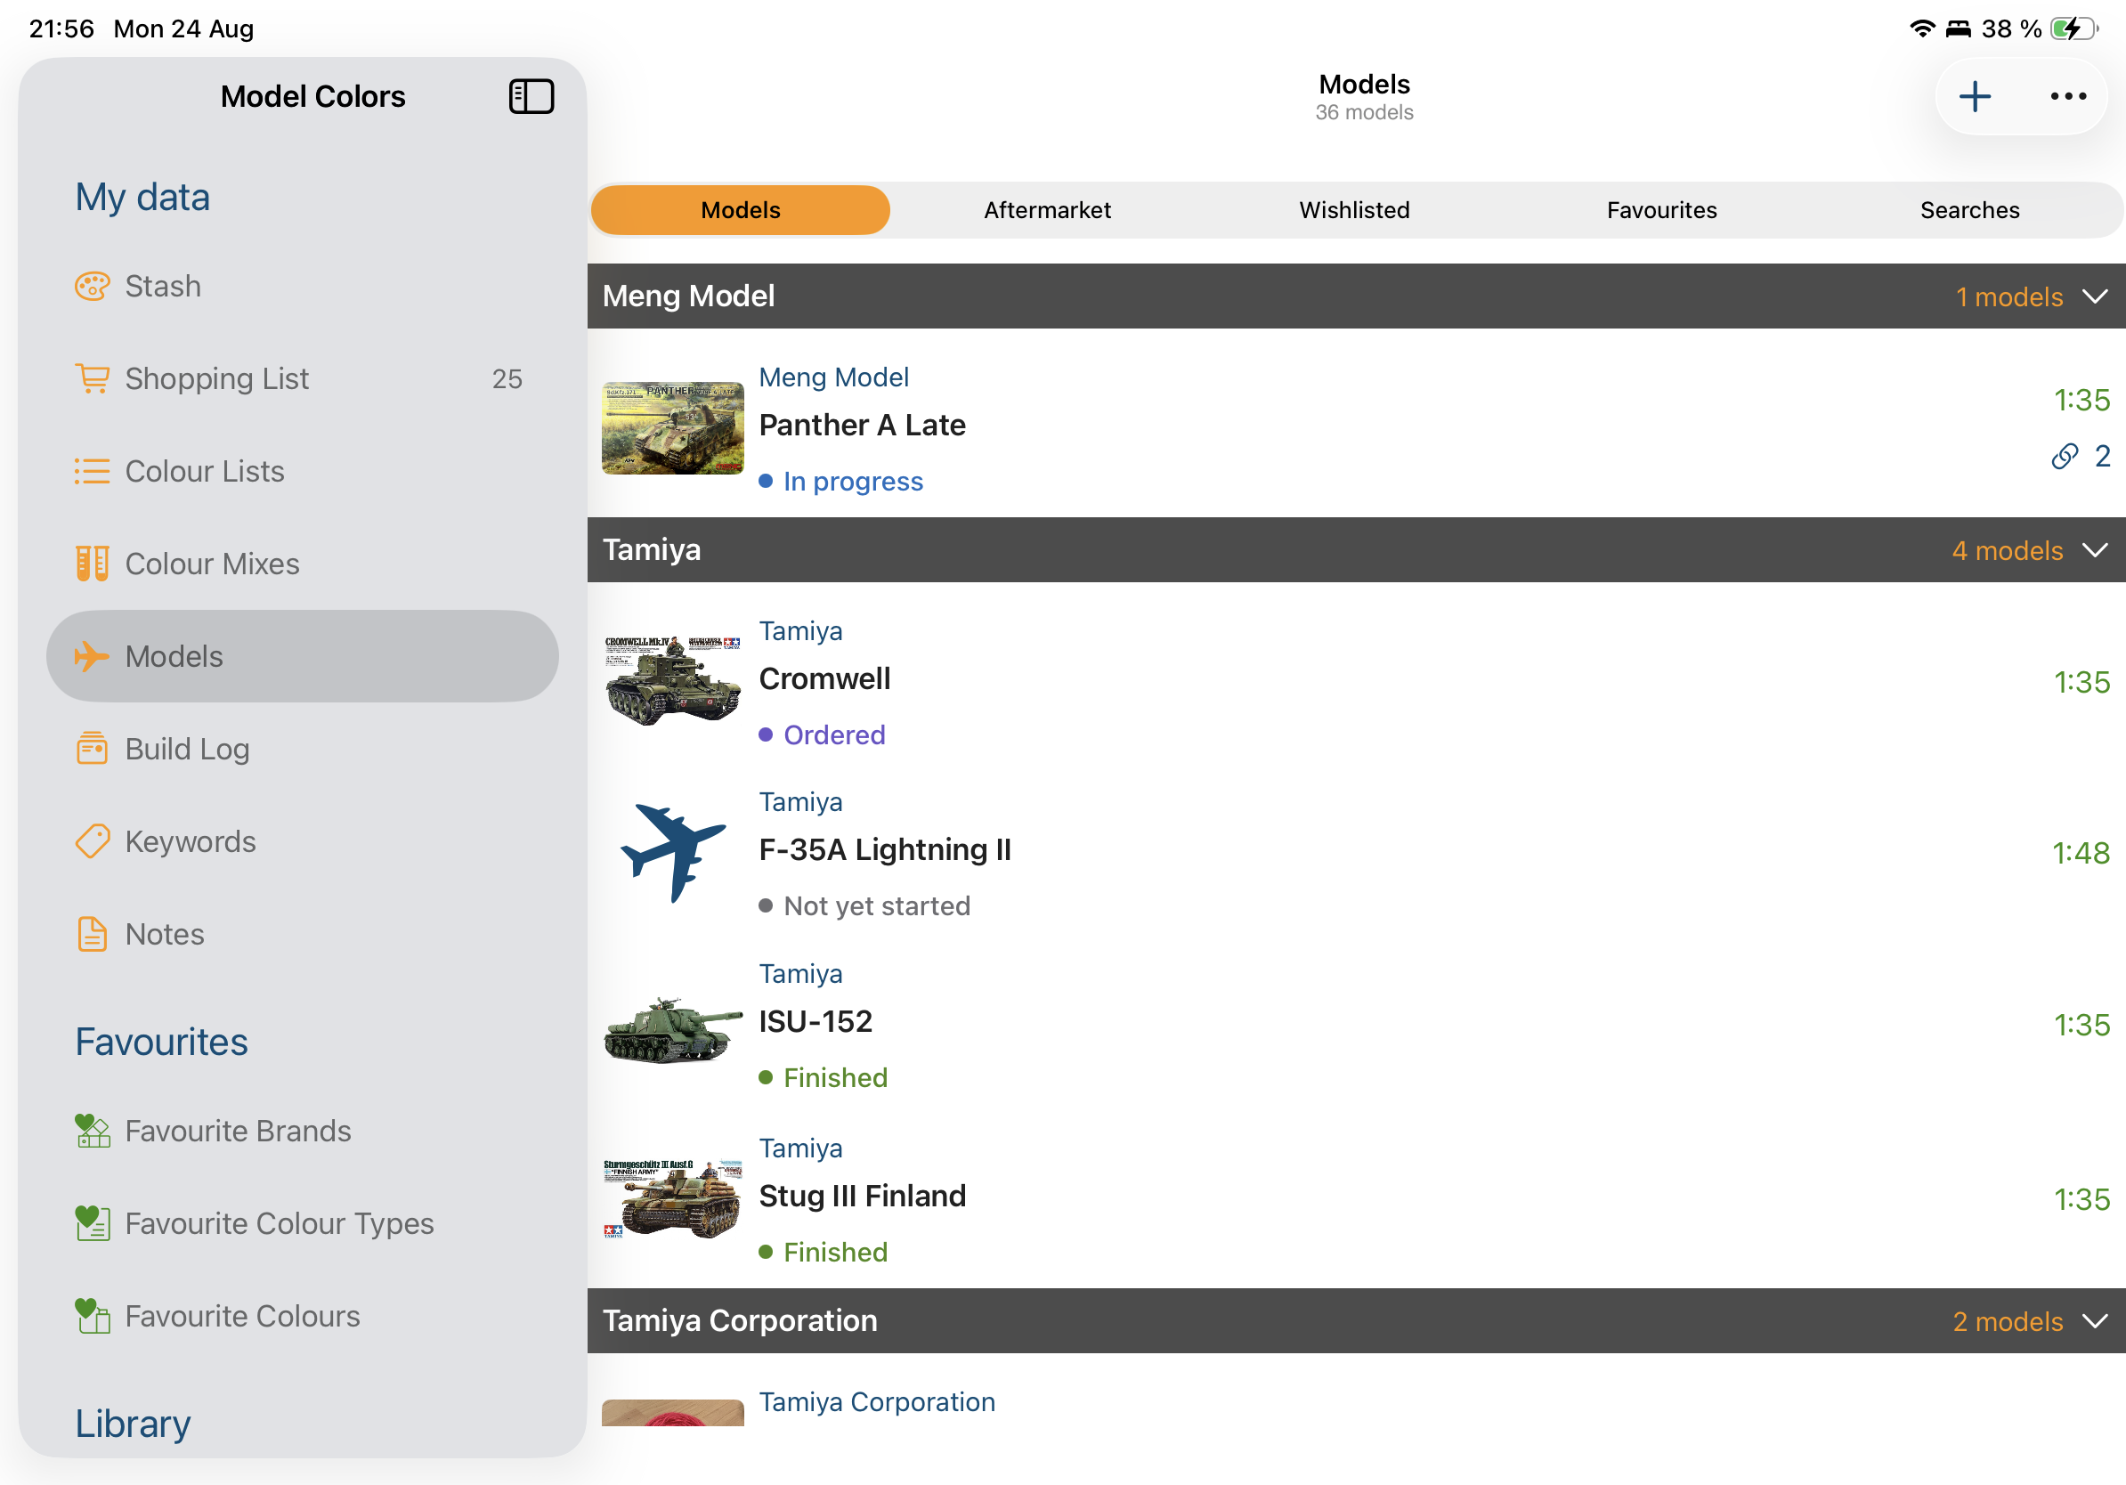Image resolution: width=2126 pixels, height=1485 pixels.
Task: Click the Cromwell box art thumbnail
Action: [x=673, y=680]
